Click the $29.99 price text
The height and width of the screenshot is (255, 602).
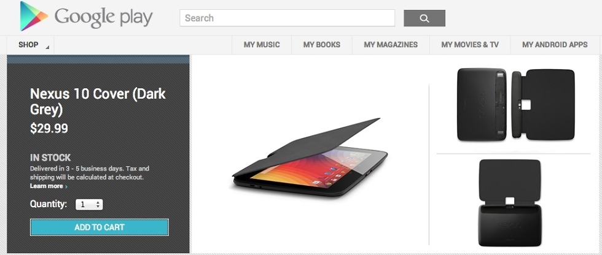[x=49, y=129]
